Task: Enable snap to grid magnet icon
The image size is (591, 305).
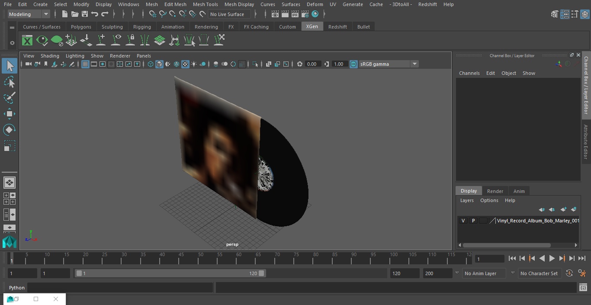Action: [153, 14]
